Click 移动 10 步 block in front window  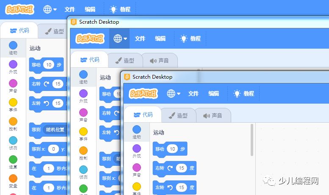click(x=170, y=149)
